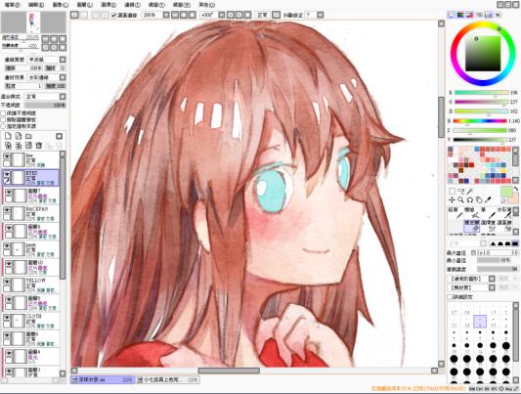Select the Rotate view tool
The width and height of the screenshot is (521, 394).
(469, 200)
